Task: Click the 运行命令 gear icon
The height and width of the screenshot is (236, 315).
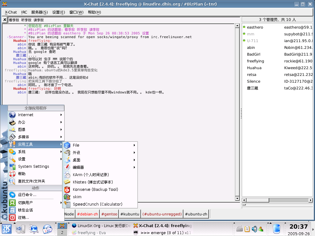Action: (12, 195)
